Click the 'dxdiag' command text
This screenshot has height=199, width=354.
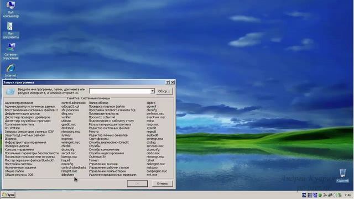[x=151, y=143]
